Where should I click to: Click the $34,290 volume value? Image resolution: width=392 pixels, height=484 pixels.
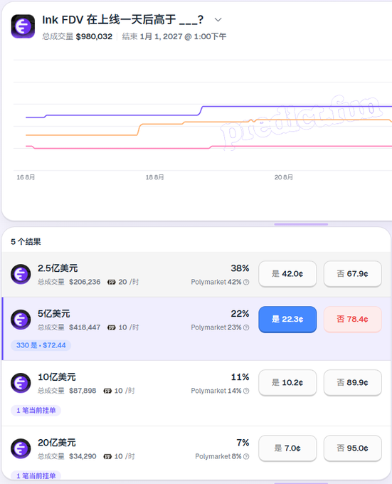83,456
